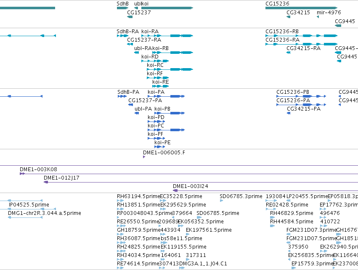Viewport: 358px width, 270px height.
Task: Select the CG15237 gene label
Action: (x=139, y=13)
